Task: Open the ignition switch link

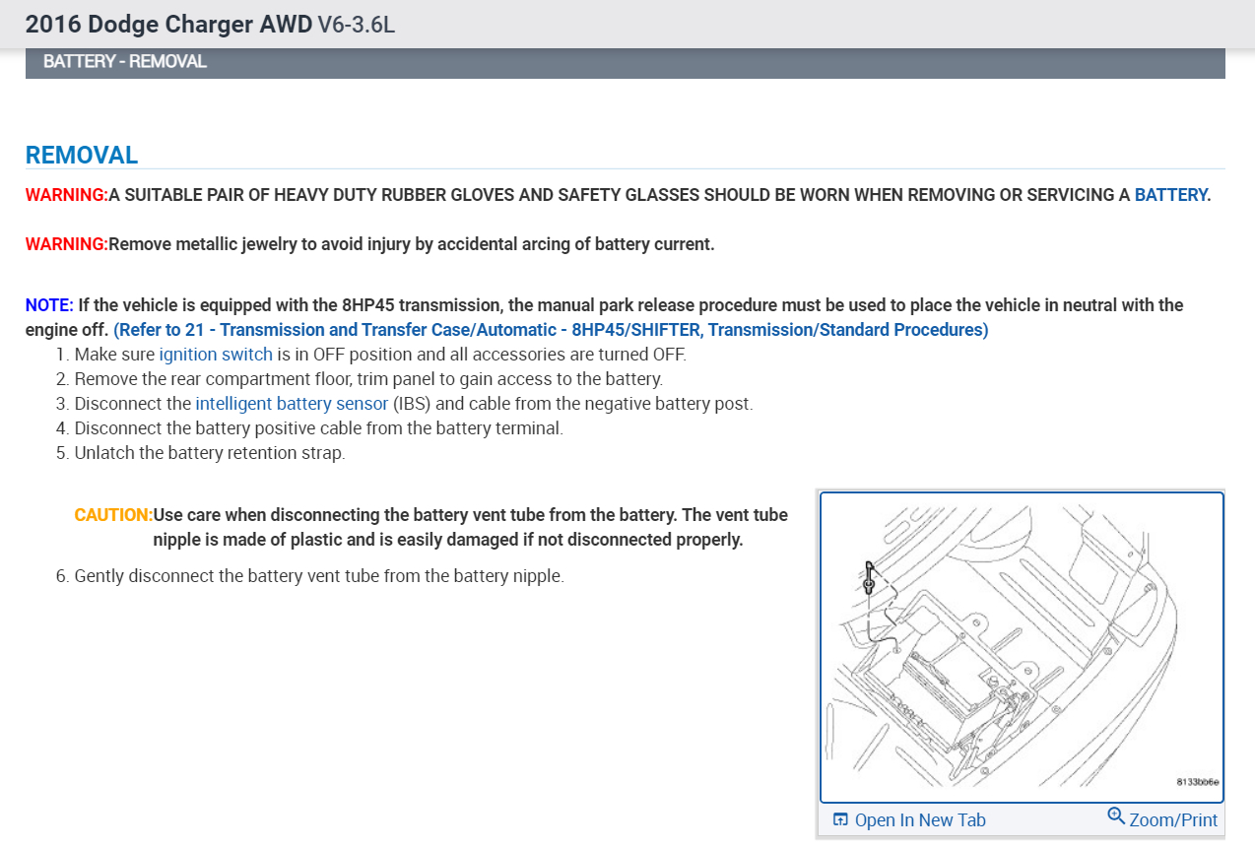Action: [216, 355]
